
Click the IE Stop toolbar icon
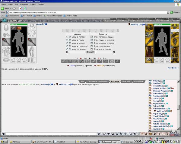click(21, 8)
